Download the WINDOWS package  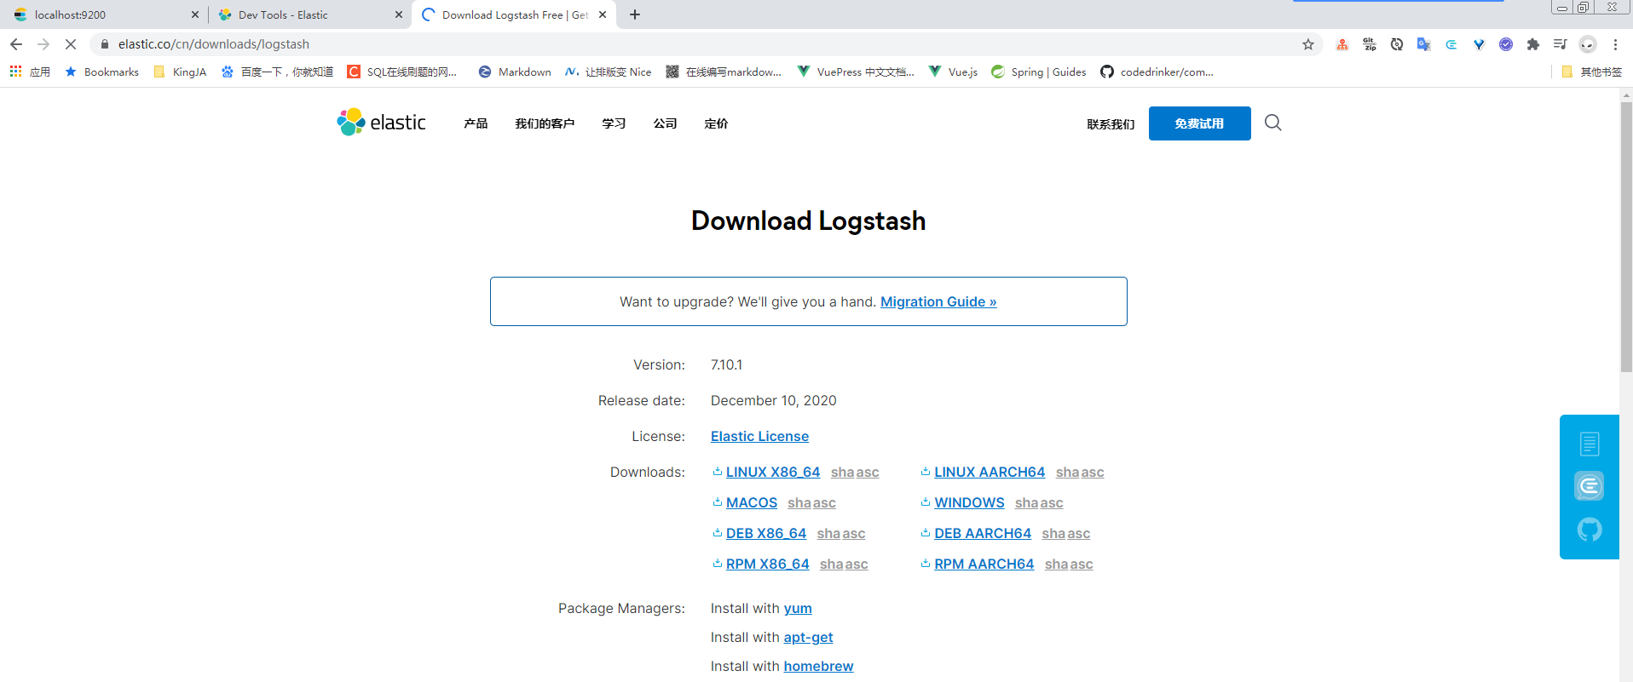pos(969,502)
